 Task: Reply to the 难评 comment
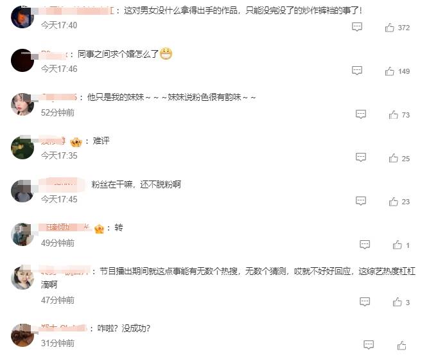361,157
